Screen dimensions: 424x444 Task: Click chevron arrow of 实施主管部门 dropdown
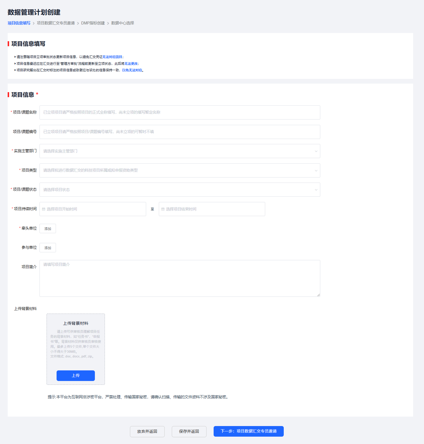pos(316,151)
